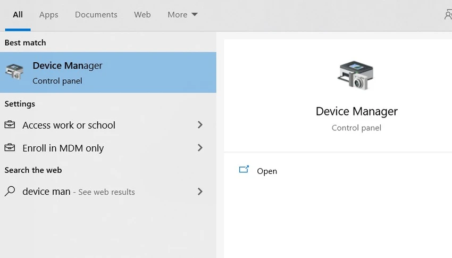Click Device Manager title in preview pane

click(357, 111)
